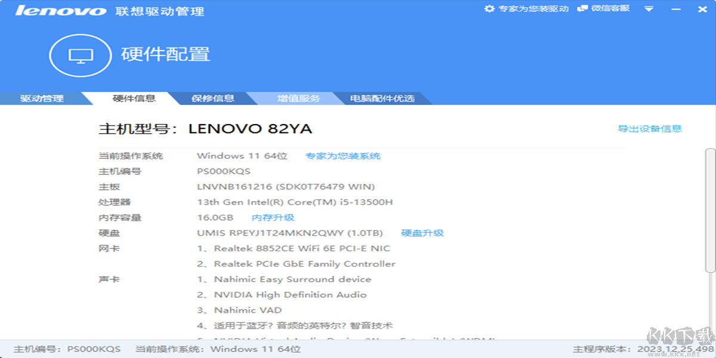Click the 专家为您装系统 link
The height and width of the screenshot is (358, 716).
[343, 156]
